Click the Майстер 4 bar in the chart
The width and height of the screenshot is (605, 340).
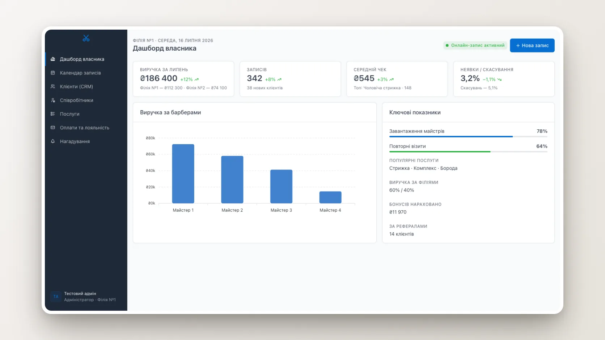[330, 197]
